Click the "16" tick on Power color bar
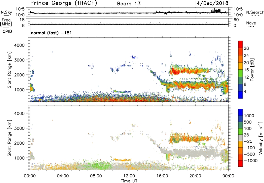The image size is (264, 183). pos(246,70)
